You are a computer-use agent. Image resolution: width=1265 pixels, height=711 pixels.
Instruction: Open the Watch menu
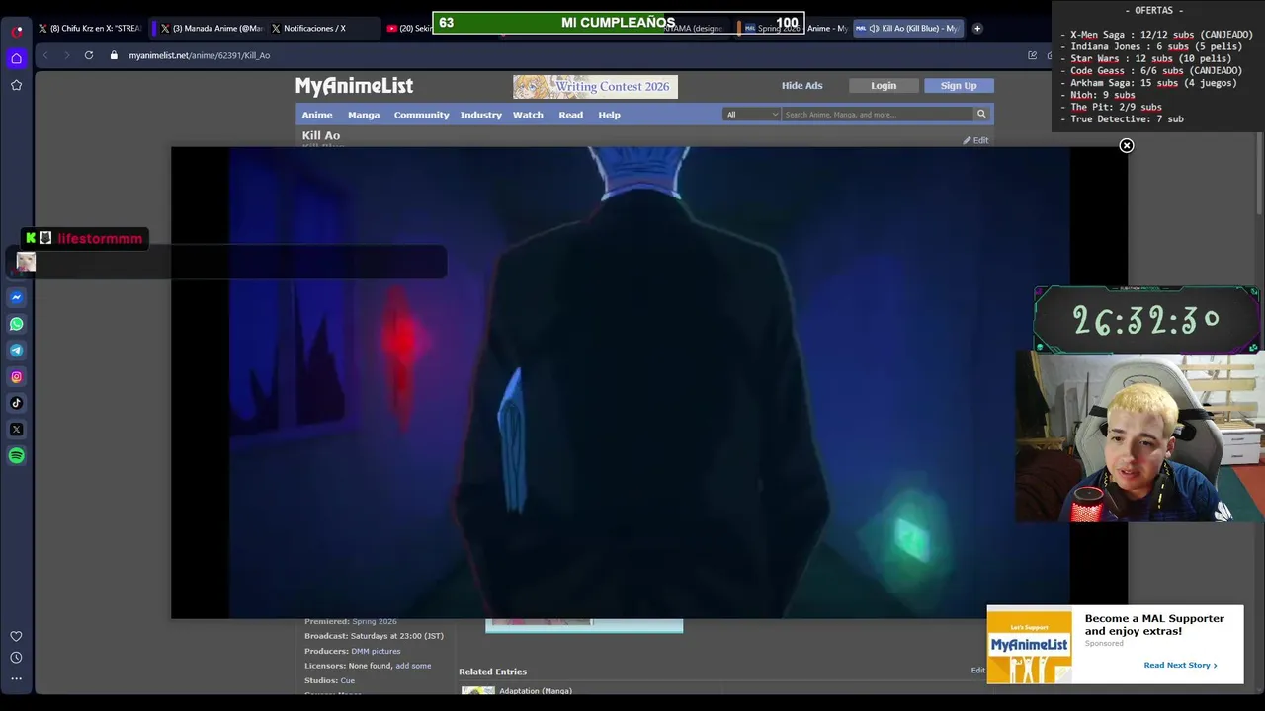tap(528, 115)
